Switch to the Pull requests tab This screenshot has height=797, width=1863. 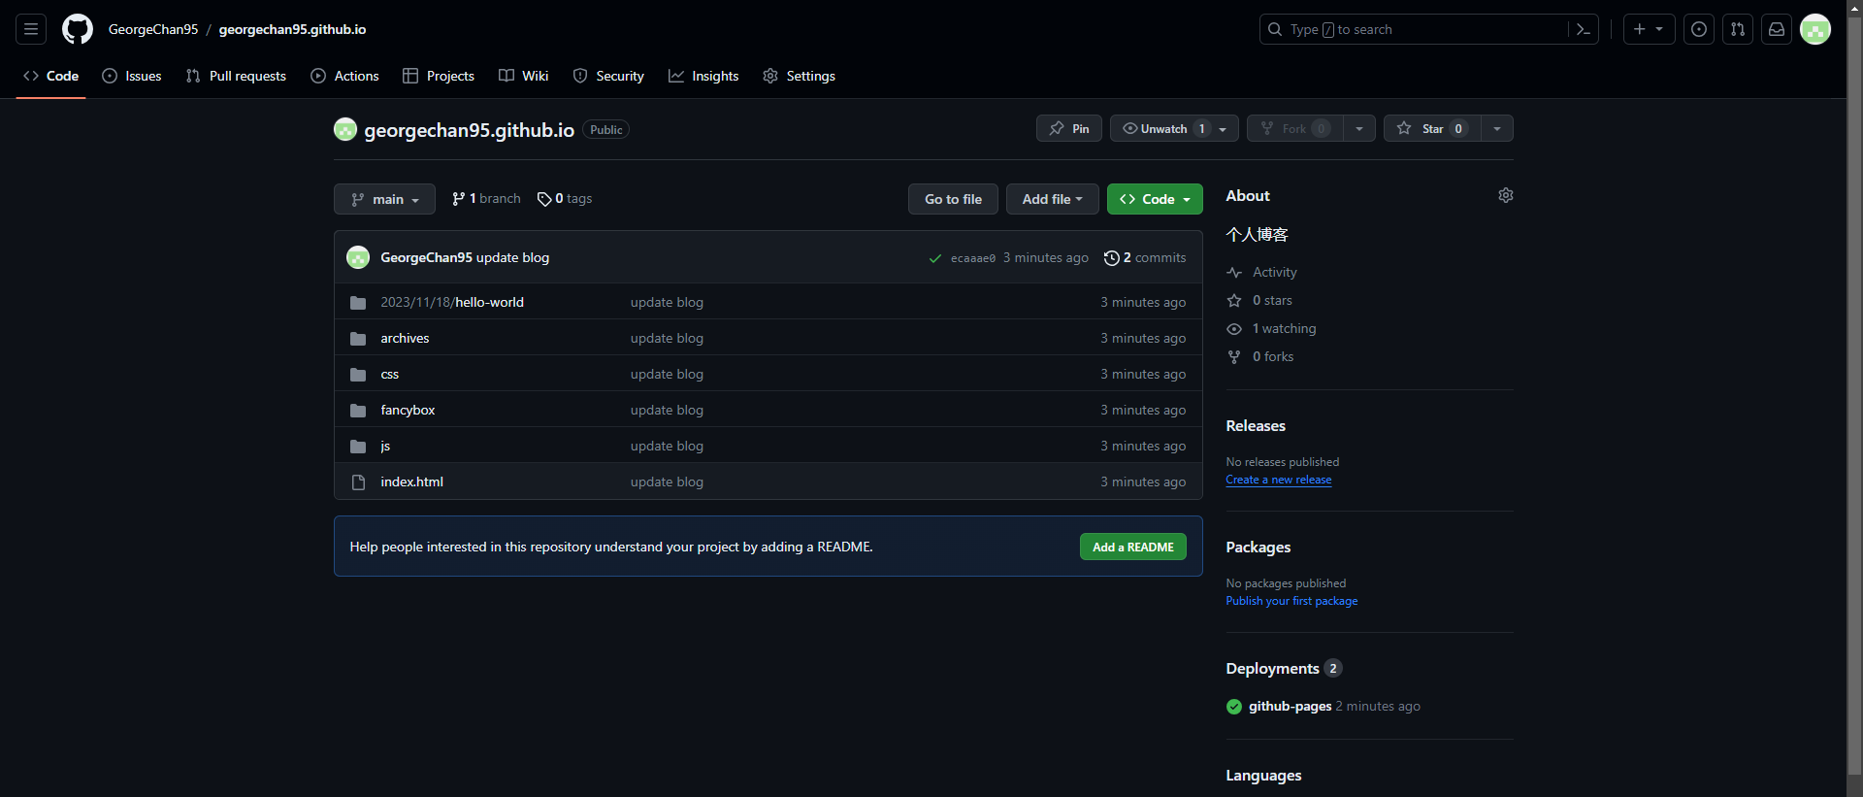(236, 76)
